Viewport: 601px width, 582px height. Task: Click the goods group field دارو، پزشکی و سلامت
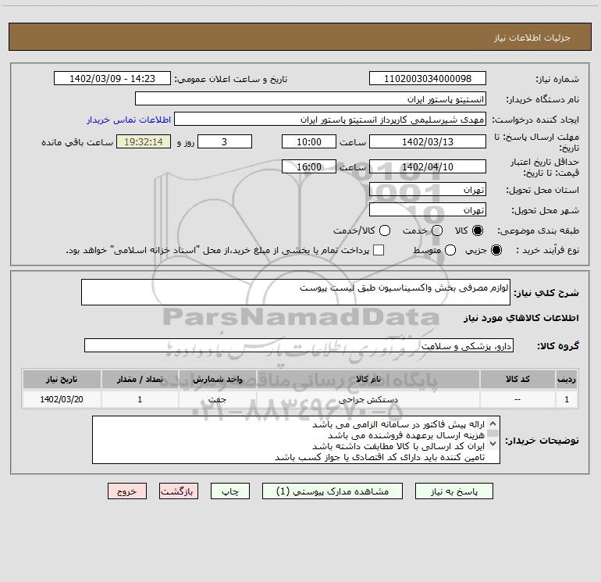pyautogui.click(x=299, y=345)
